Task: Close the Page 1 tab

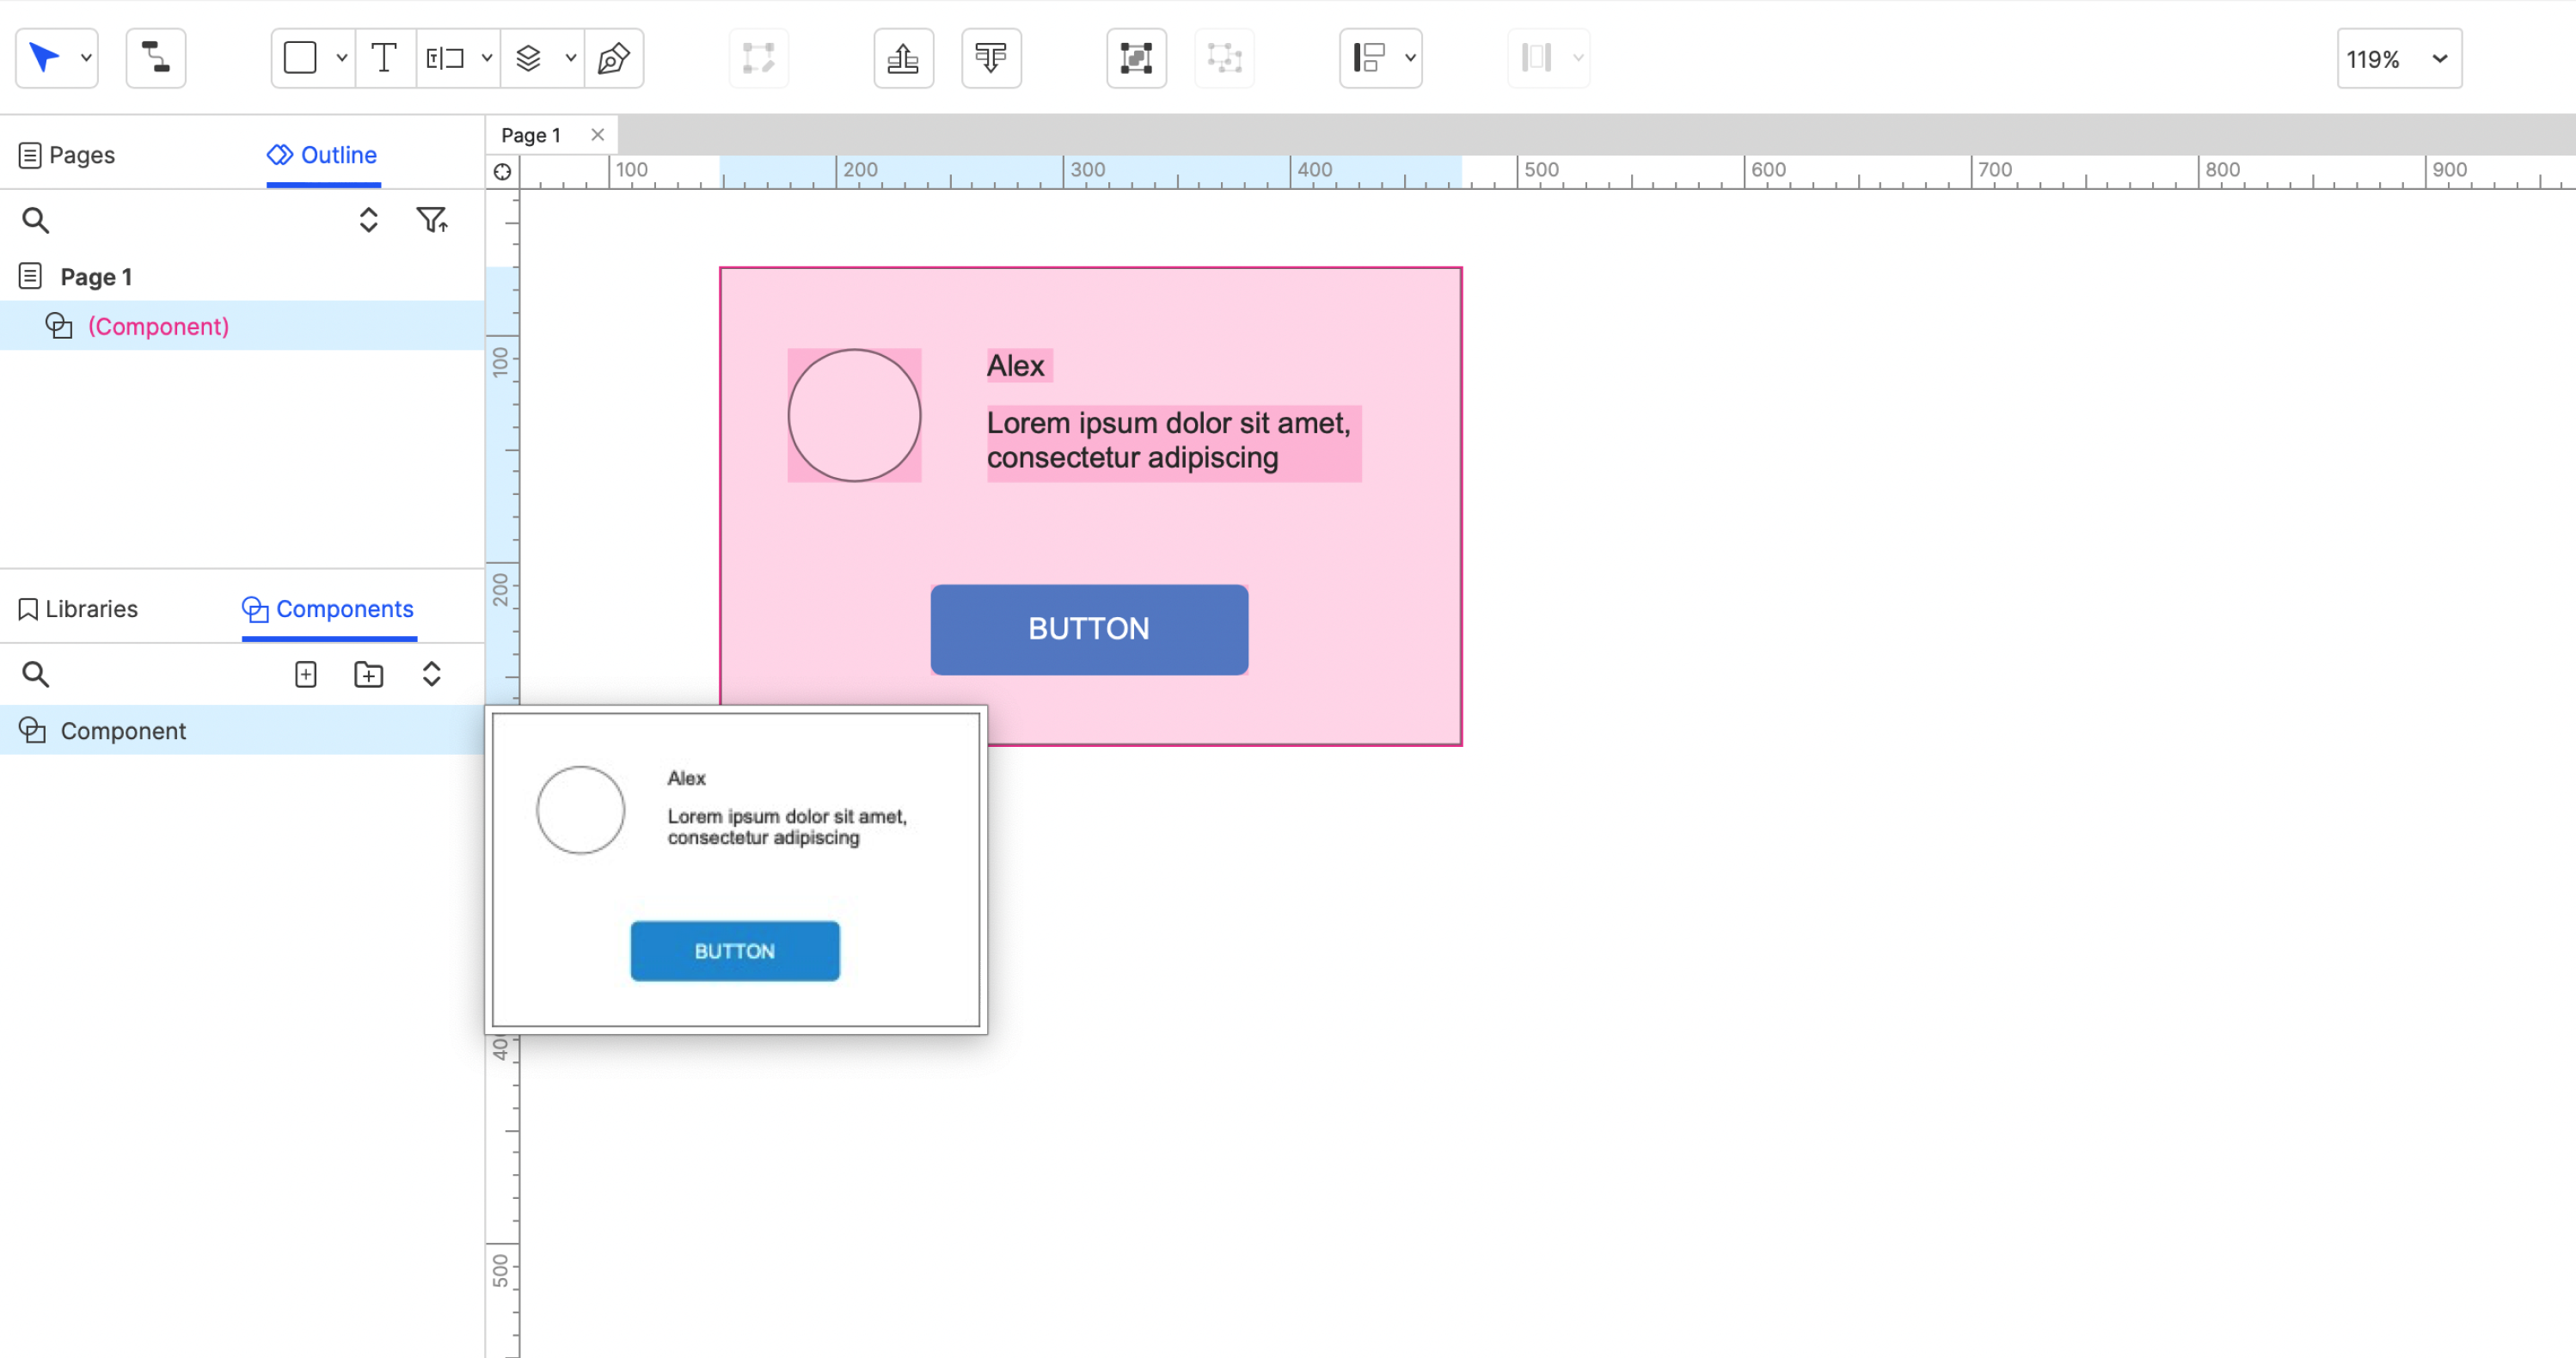Action: [x=598, y=135]
